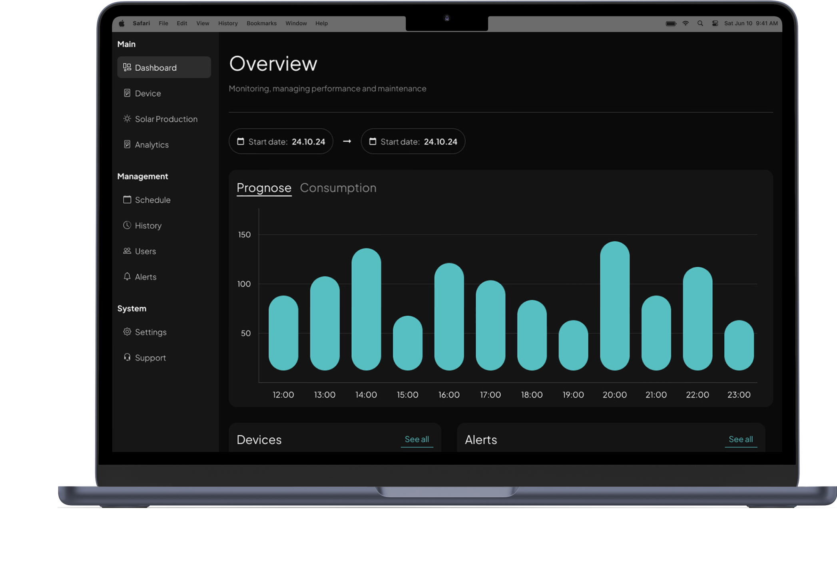Click the Support headset icon
The width and height of the screenshot is (837, 576).
pos(127,357)
